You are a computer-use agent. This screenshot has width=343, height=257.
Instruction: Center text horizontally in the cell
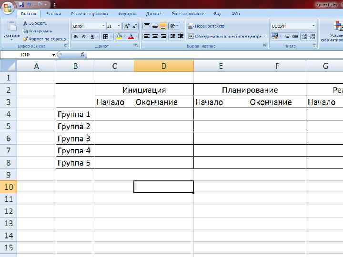155,36
